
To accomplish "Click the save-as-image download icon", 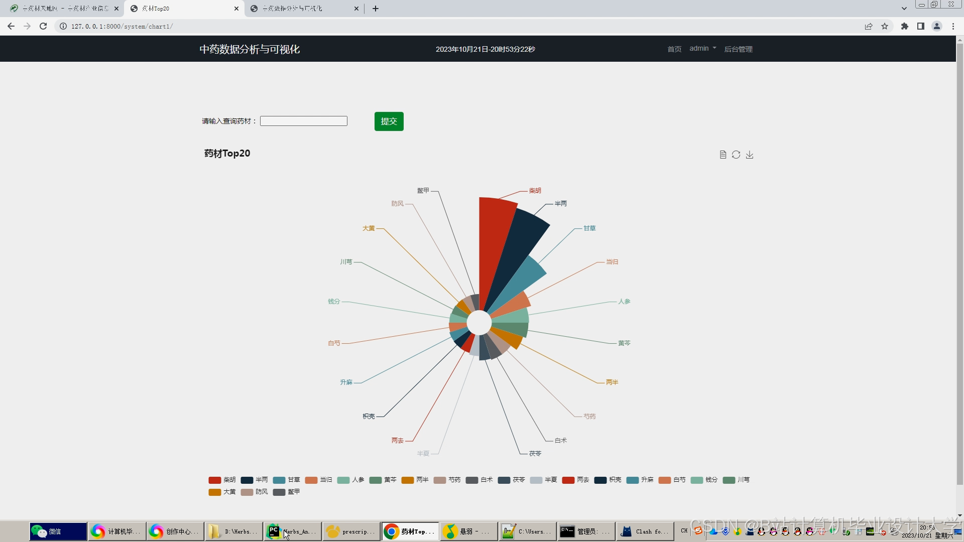I will 750,155.
